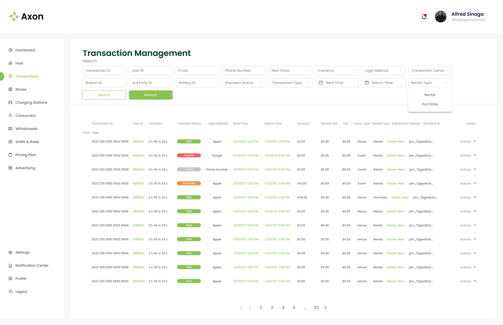This screenshot has height=325, width=503.
Task: Open the Staffs & Roles icon
Action: click(x=10, y=142)
